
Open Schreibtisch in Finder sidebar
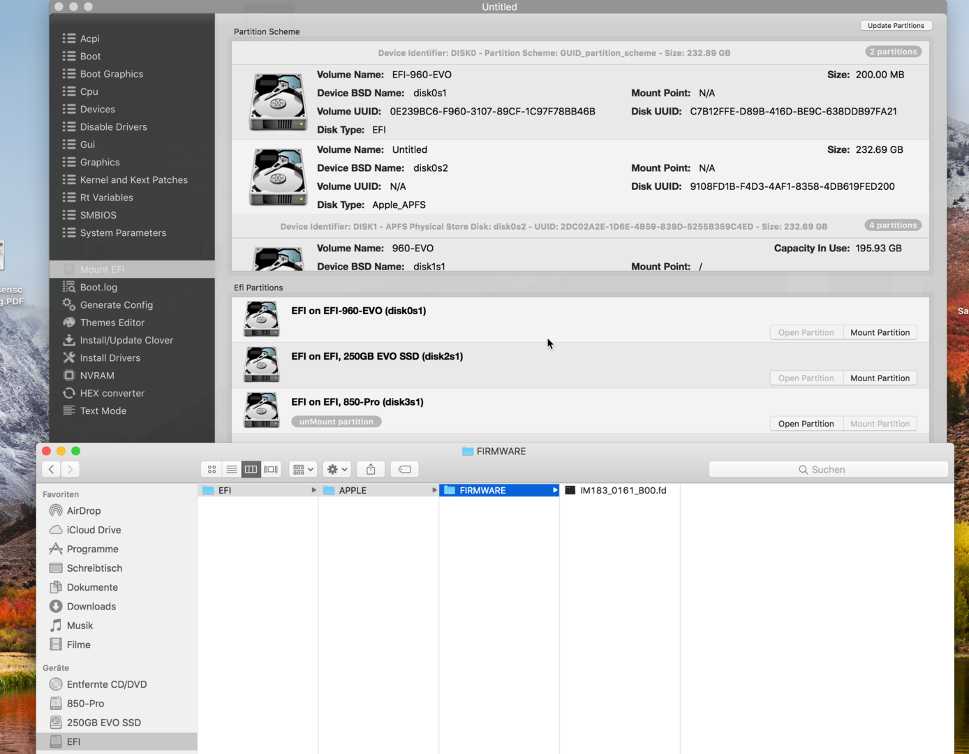tap(94, 568)
